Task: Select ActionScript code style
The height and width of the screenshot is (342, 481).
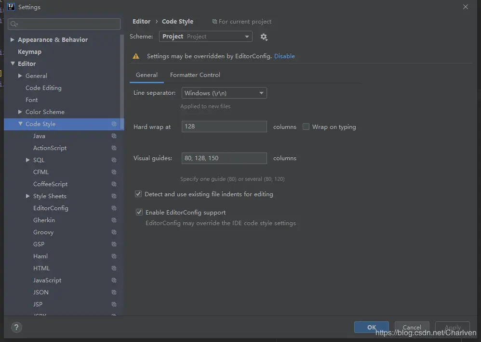Action: pos(50,148)
